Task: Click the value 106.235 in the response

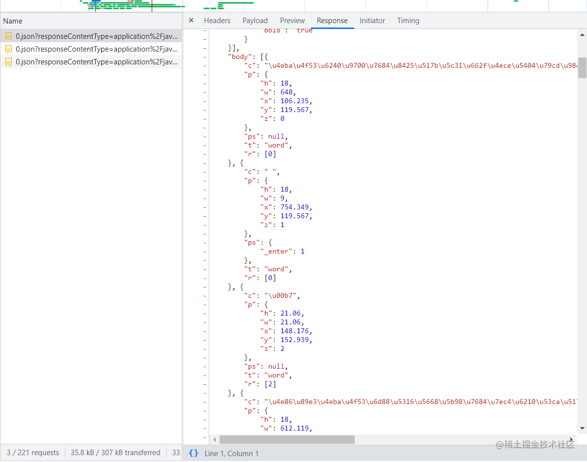Action: pos(295,101)
